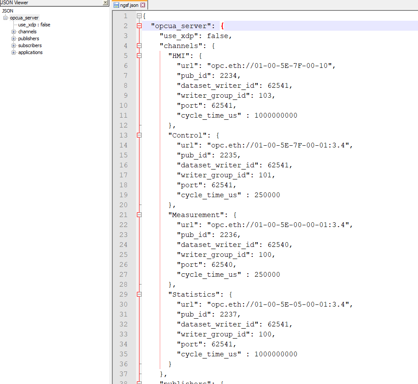Expand the channels tree node

pos(13,32)
